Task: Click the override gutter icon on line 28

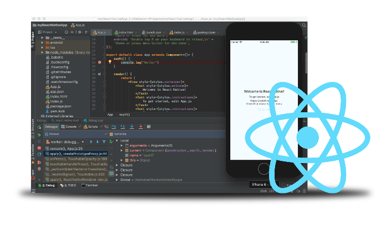Action: [99, 74]
